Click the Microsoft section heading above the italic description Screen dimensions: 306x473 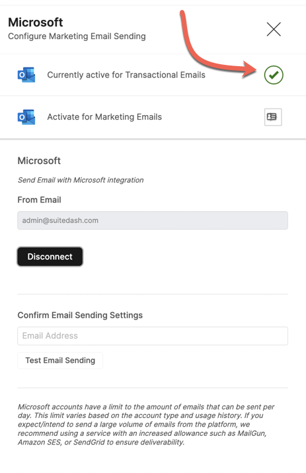point(39,161)
